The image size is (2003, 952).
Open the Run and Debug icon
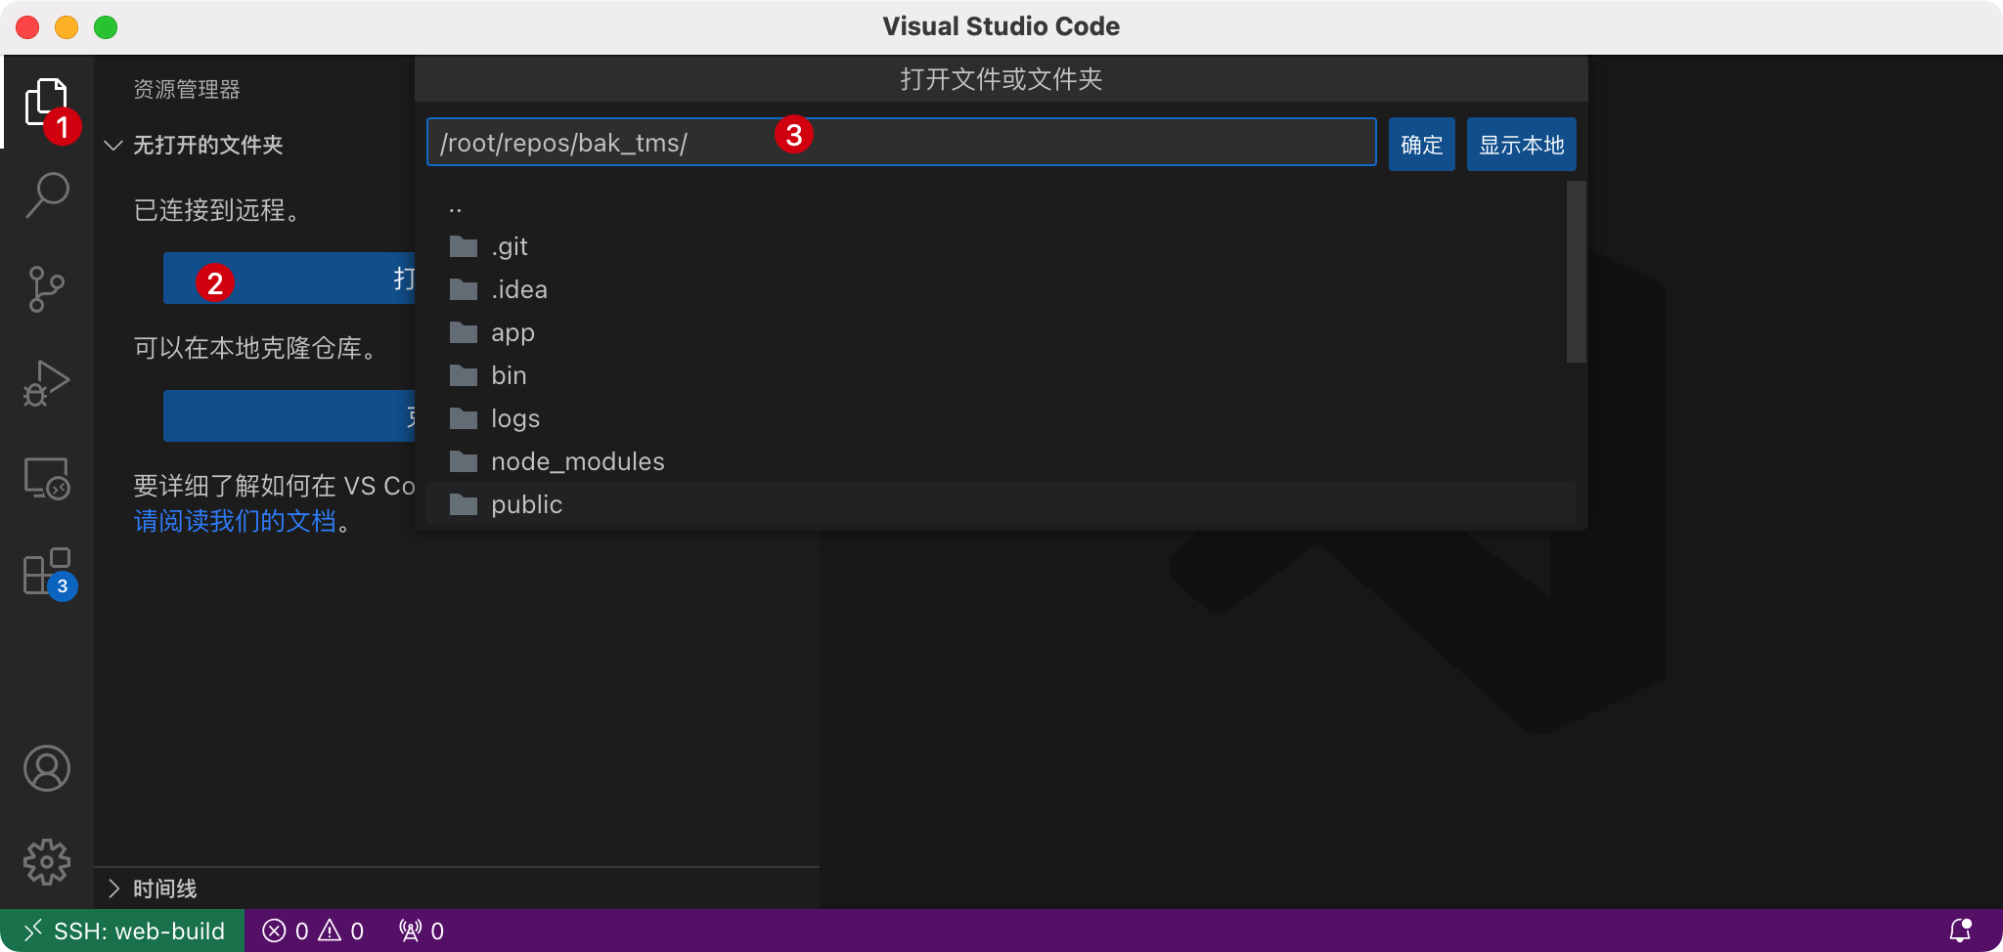click(x=46, y=383)
